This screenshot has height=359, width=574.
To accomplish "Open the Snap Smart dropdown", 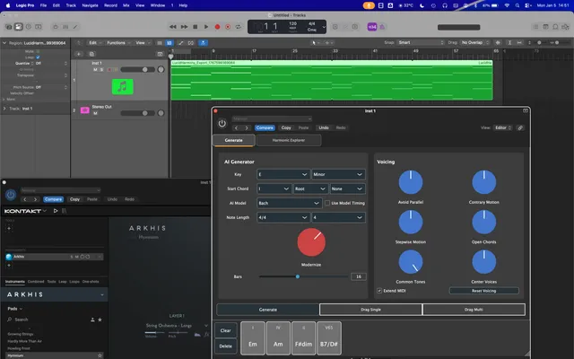I will [x=421, y=42].
